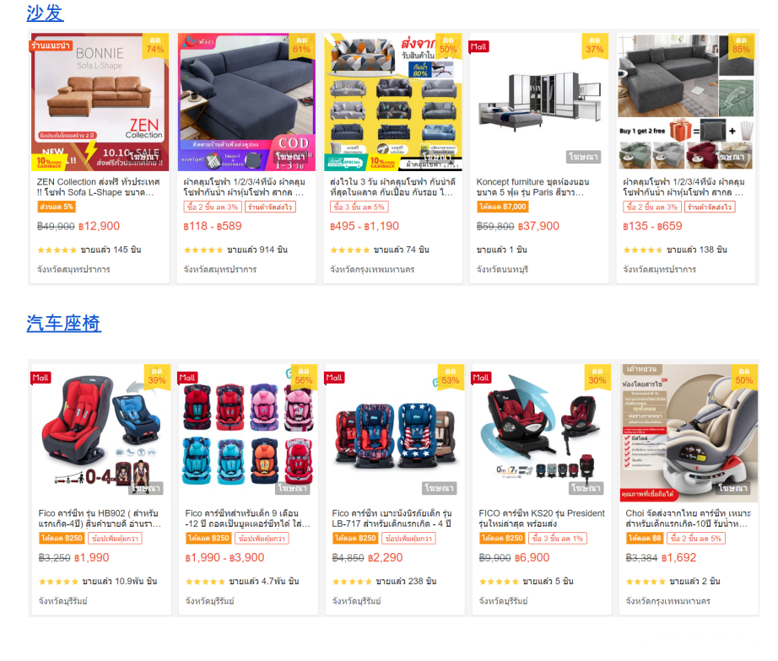Open the 汽车座椅 category link
778x661 pixels.
(x=63, y=323)
